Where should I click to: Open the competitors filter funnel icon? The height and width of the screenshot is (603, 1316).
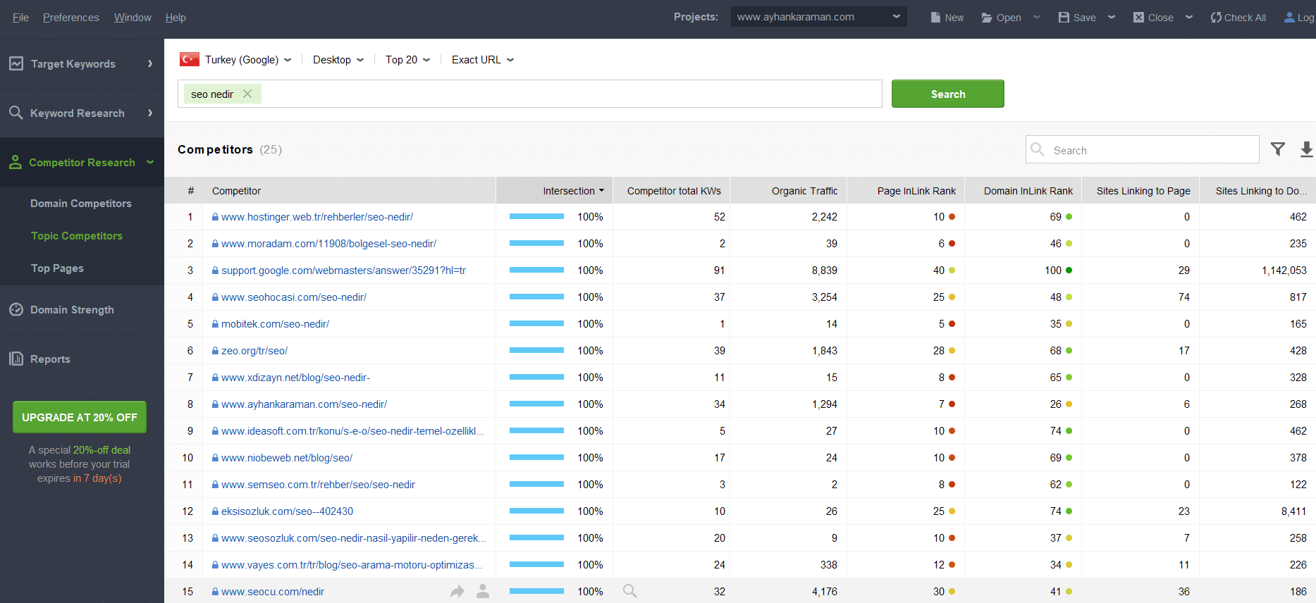pos(1278,149)
